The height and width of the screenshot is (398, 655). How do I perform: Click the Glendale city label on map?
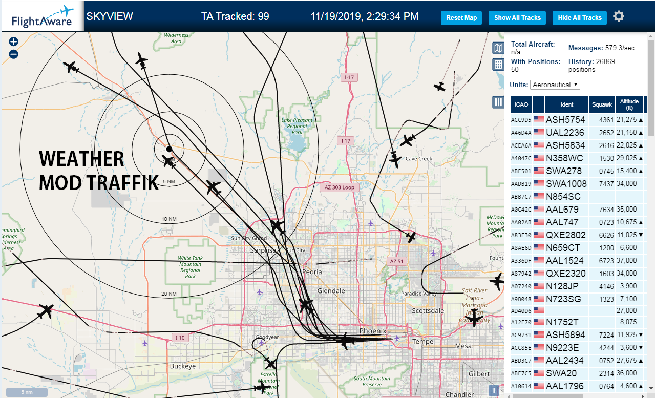click(x=331, y=291)
